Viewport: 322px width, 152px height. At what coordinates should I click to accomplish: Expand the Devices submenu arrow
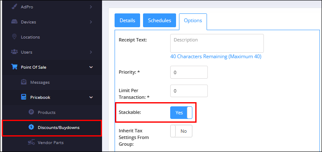coord(91,22)
